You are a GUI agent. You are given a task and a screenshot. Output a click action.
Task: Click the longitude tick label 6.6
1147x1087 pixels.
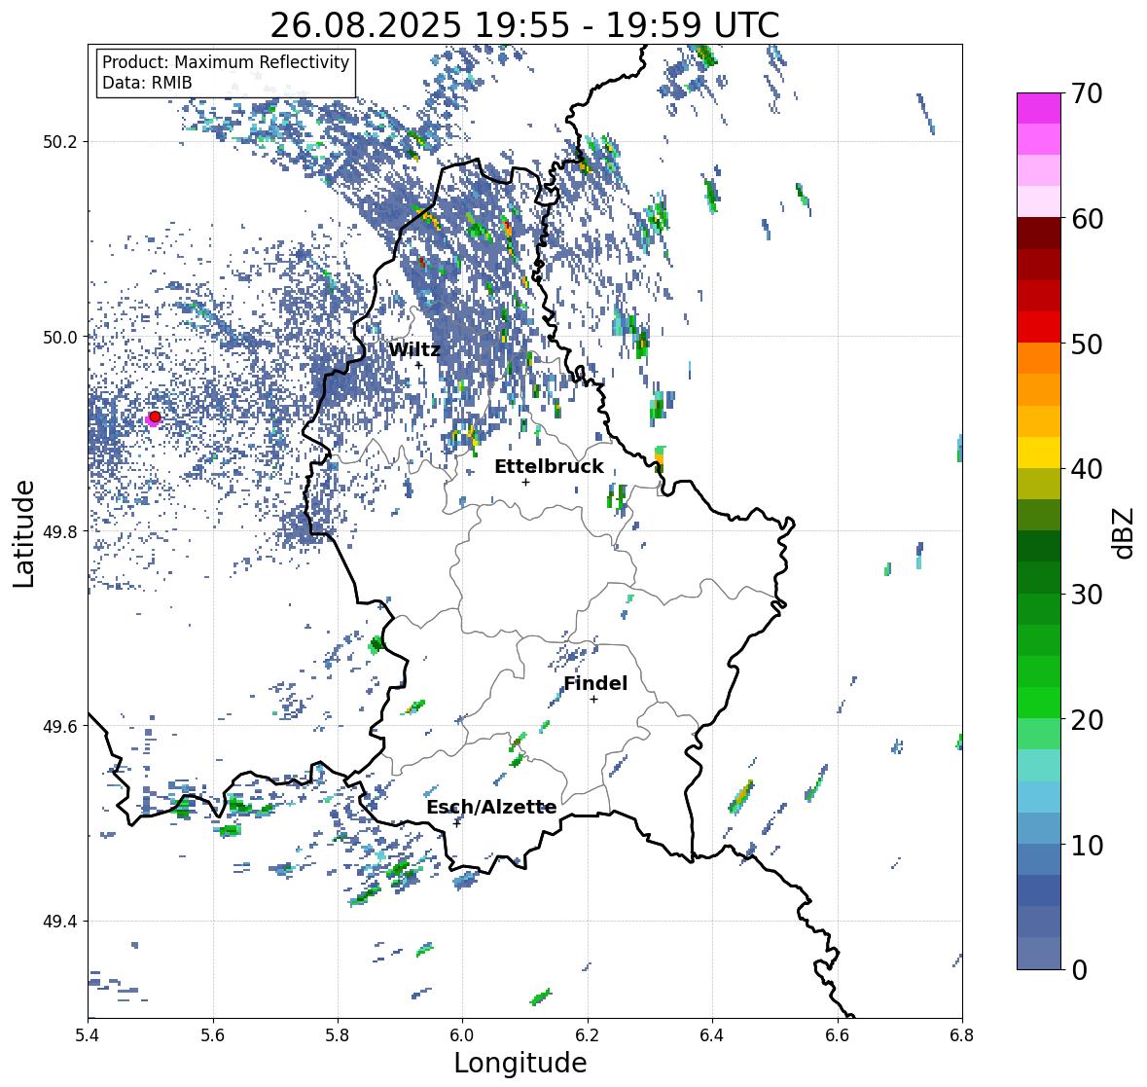(x=838, y=1034)
